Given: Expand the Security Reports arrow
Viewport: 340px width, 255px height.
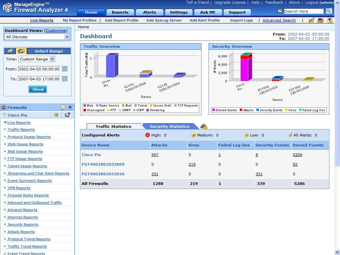Looking at the screenshot, I should [5, 224].
